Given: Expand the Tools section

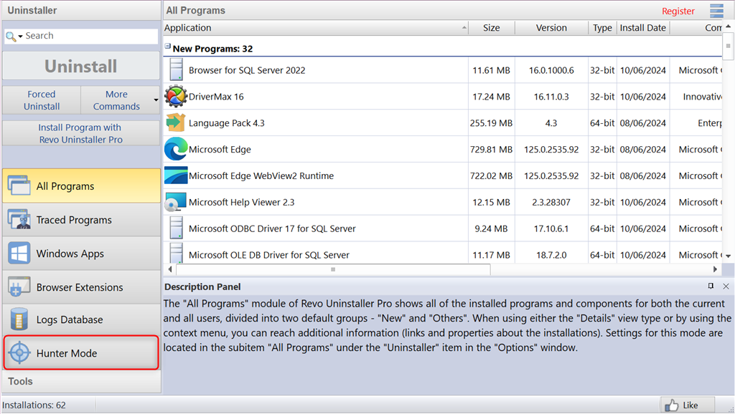Looking at the screenshot, I should click(81, 381).
